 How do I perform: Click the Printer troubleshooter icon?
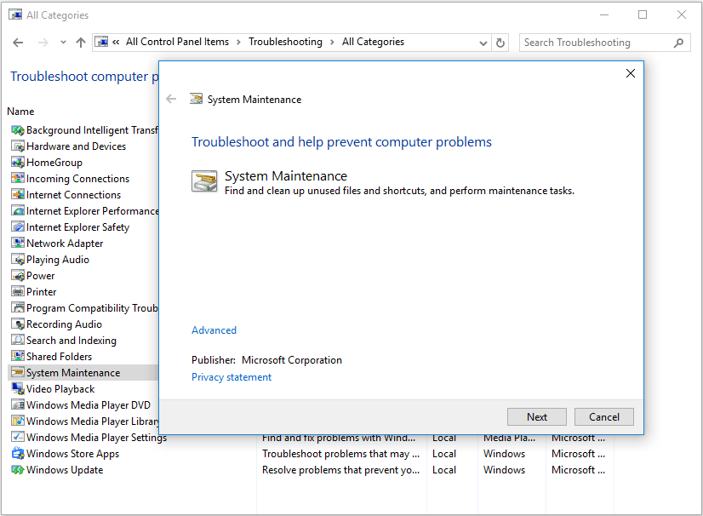[x=17, y=292]
